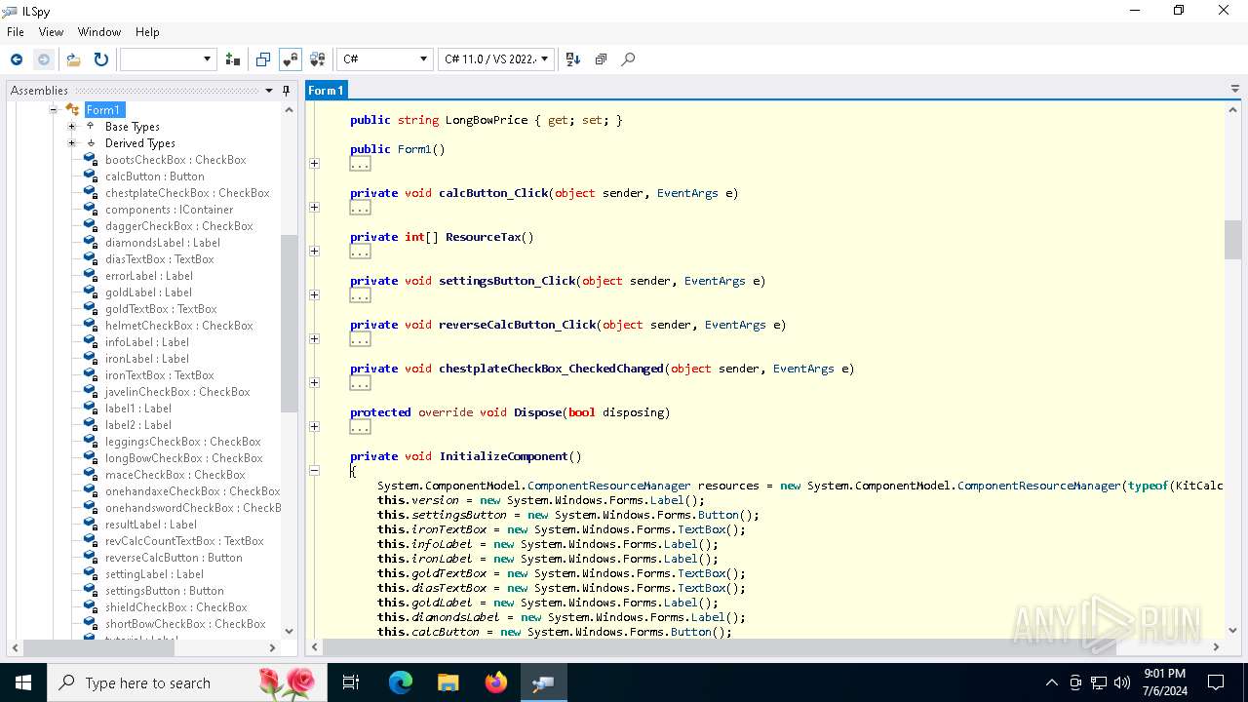Screen dimensions: 1248x702
Task: Click the Windows Start button
Action: click(23, 682)
